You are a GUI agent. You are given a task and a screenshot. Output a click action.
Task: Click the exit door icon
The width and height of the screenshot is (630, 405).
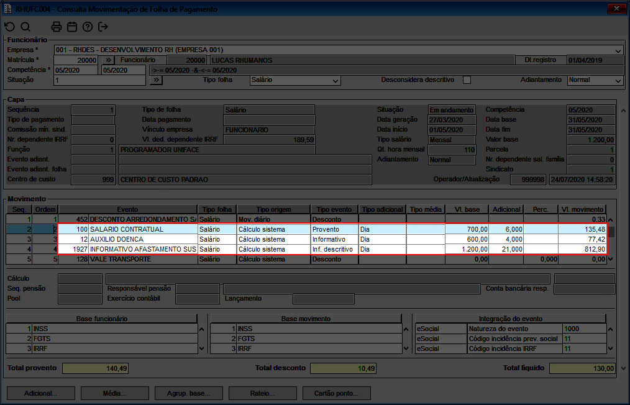(103, 27)
